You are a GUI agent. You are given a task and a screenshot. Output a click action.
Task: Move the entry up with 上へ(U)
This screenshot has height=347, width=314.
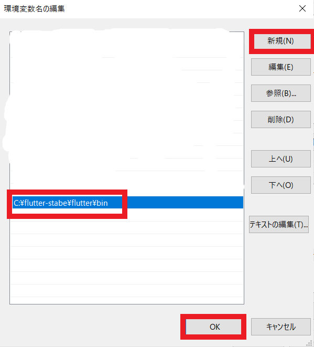click(x=281, y=159)
